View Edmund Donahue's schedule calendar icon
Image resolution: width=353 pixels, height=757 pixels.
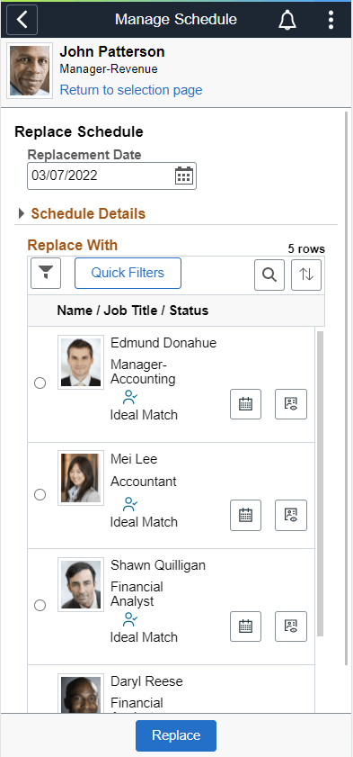245,404
